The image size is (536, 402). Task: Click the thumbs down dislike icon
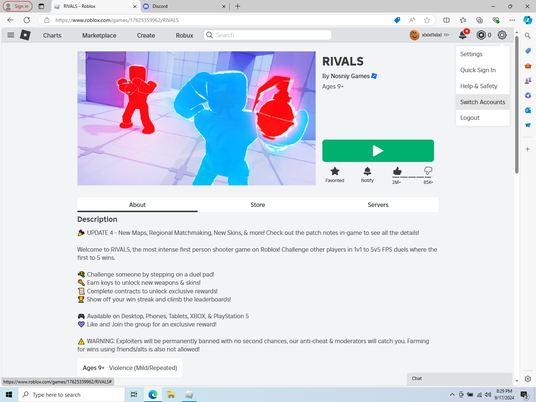click(x=428, y=171)
